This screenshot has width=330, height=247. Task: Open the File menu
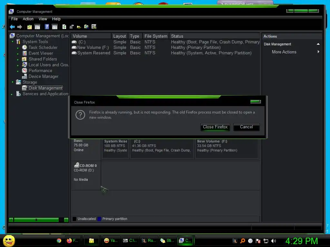[x=15, y=19]
